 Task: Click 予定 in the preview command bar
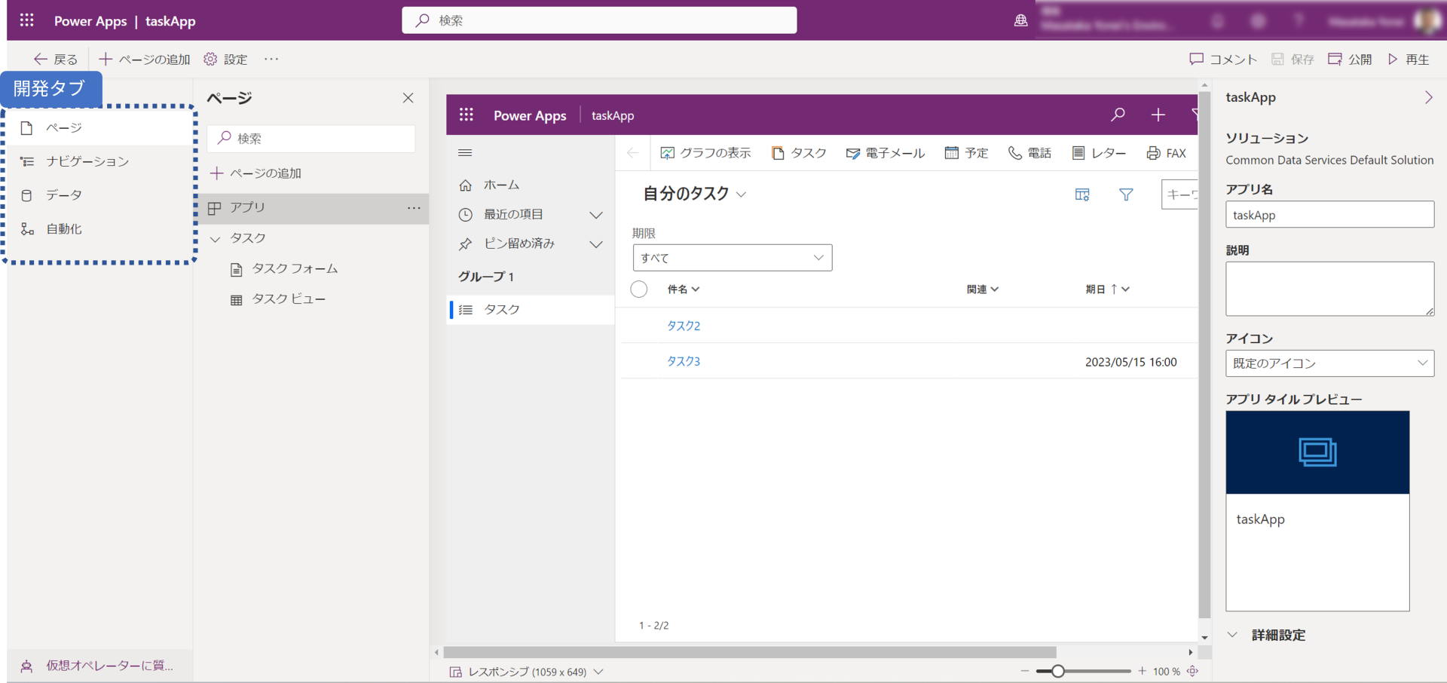coord(966,153)
